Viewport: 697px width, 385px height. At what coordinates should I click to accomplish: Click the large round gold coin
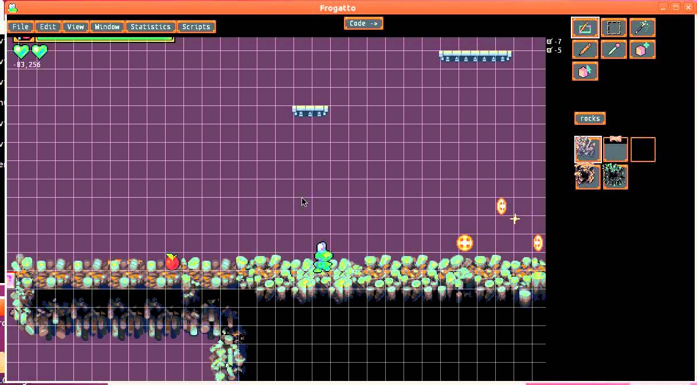[465, 243]
